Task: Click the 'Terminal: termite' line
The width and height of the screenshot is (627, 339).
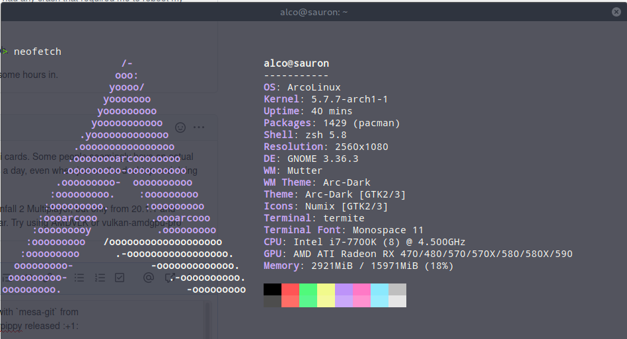Action: (x=314, y=218)
